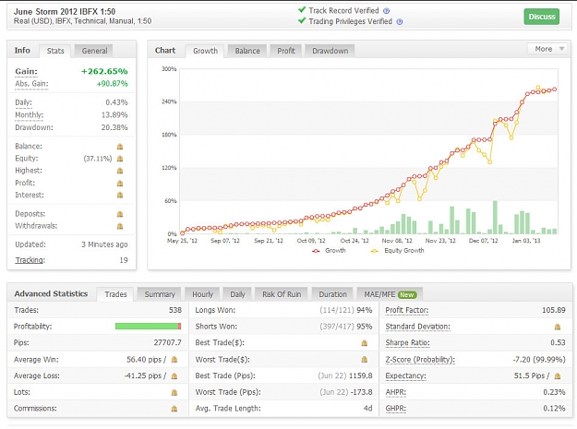This screenshot has width=577, height=429.
Task: Toggle Growth series in chart legend
Action: point(329,251)
